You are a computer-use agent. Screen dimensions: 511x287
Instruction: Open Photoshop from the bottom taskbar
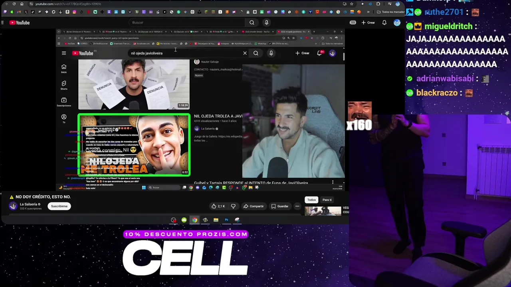click(x=226, y=220)
